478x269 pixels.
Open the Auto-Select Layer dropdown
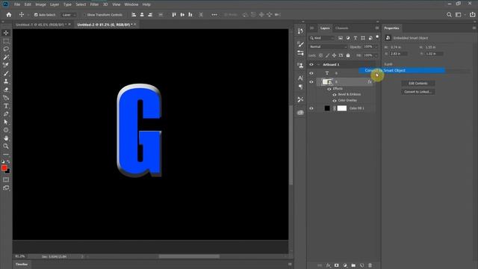point(69,15)
